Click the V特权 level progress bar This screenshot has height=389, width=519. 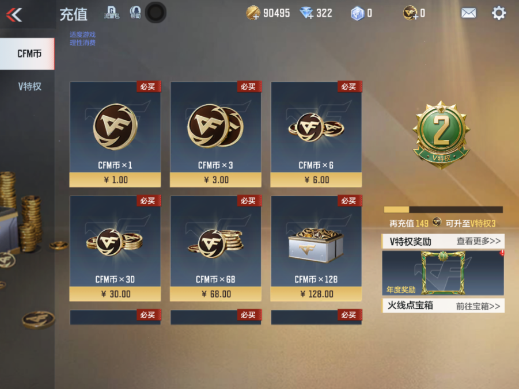click(x=443, y=209)
